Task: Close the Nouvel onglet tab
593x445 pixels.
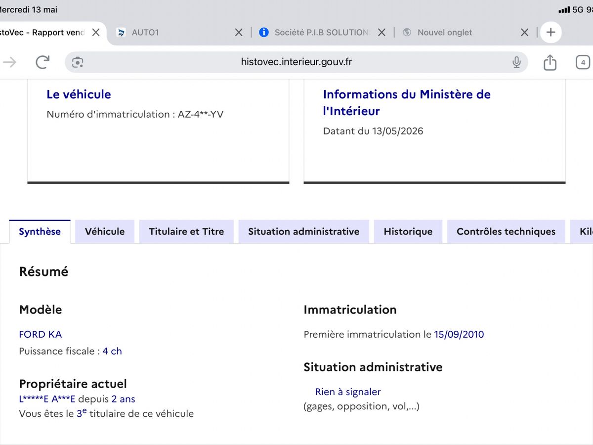Action: (x=525, y=32)
